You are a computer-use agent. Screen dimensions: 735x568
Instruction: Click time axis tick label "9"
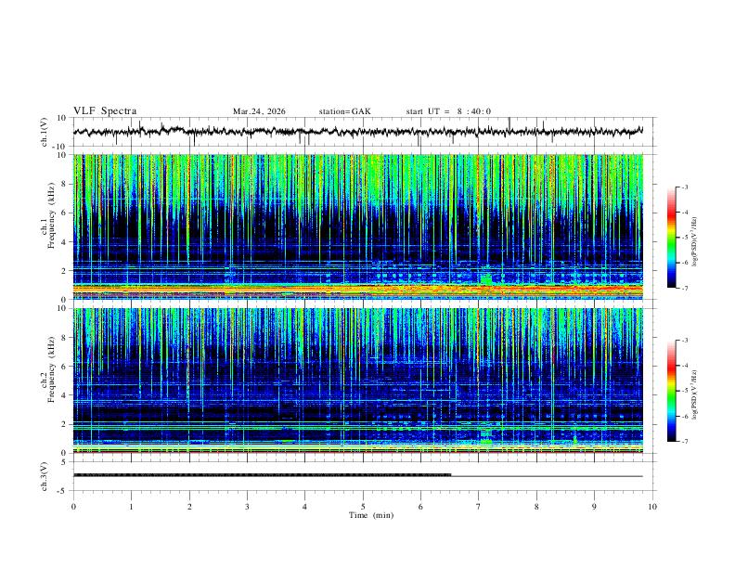tap(594, 507)
